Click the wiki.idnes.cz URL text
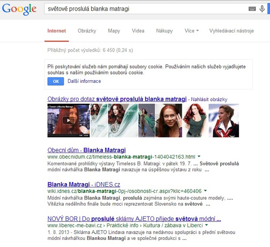 click(x=124, y=191)
